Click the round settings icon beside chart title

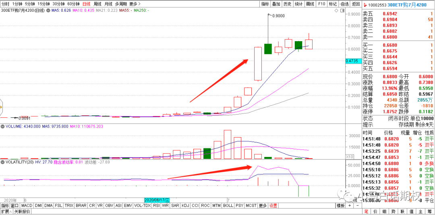coord(48,10)
